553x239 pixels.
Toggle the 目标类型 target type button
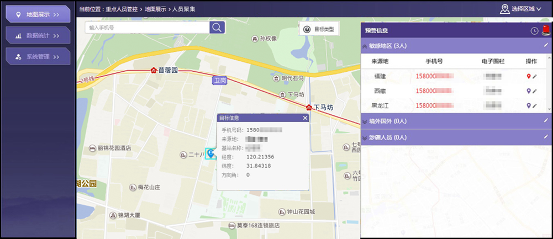pyautogui.click(x=320, y=29)
